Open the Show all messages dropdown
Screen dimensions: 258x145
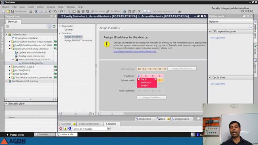coord(109,129)
